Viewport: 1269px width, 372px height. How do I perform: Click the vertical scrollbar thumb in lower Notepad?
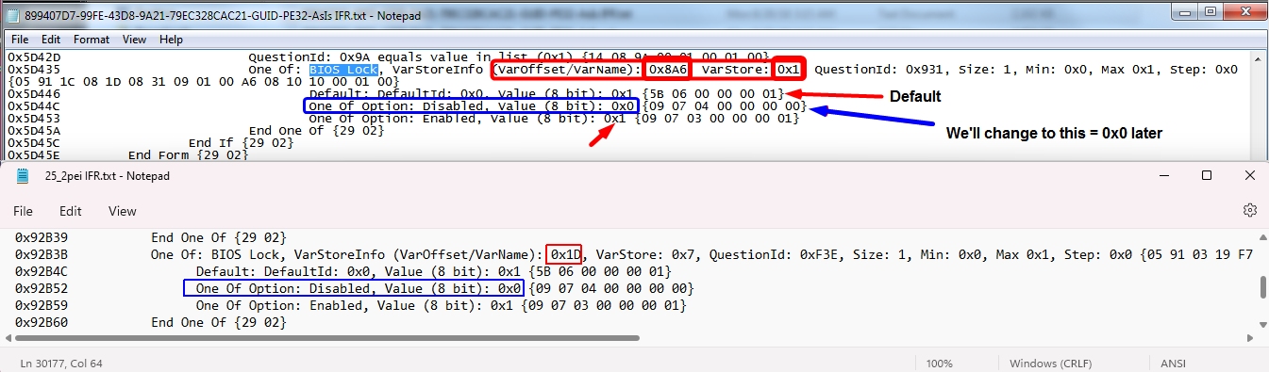(x=1263, y=287)
